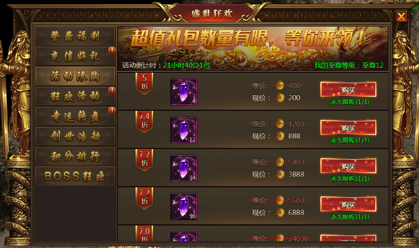Buy the 200 gold crystal pack
The height and width of the screenshot is (248, 419).
pyautogui.click(x=348, y=90)
